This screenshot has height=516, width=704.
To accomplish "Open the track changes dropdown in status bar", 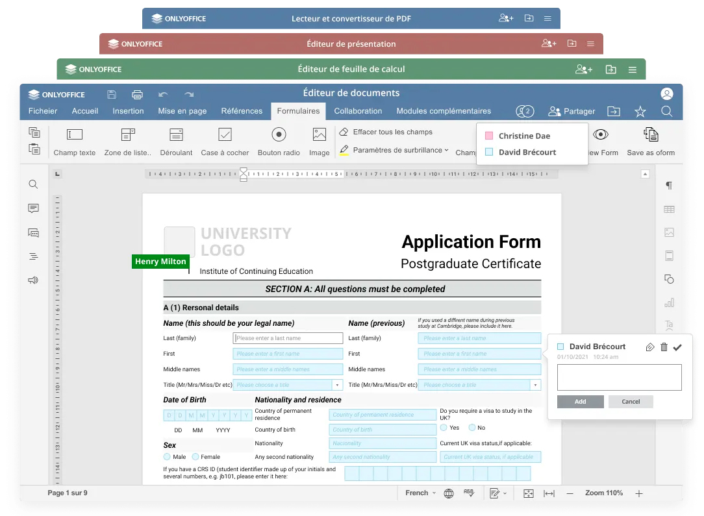I will [498, 493].
